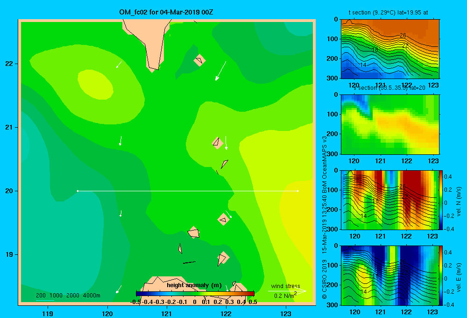Click the long wind arrow near 22N 122E
The width and height of the screenshot is (467, 318).
tap(221, 71)
